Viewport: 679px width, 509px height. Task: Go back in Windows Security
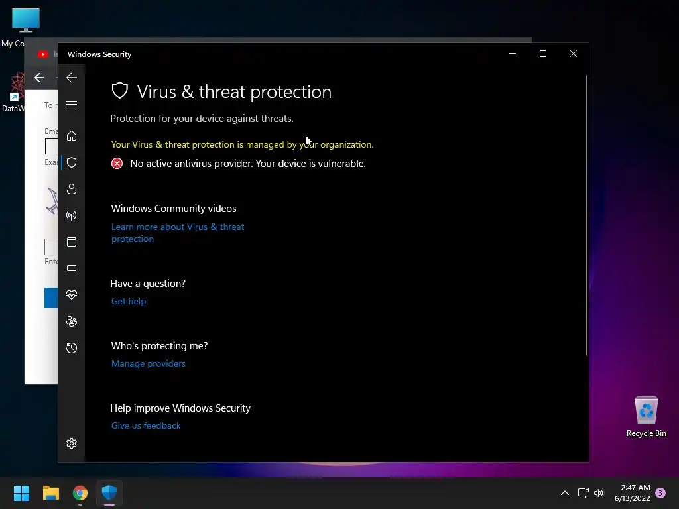click(72, 78)
